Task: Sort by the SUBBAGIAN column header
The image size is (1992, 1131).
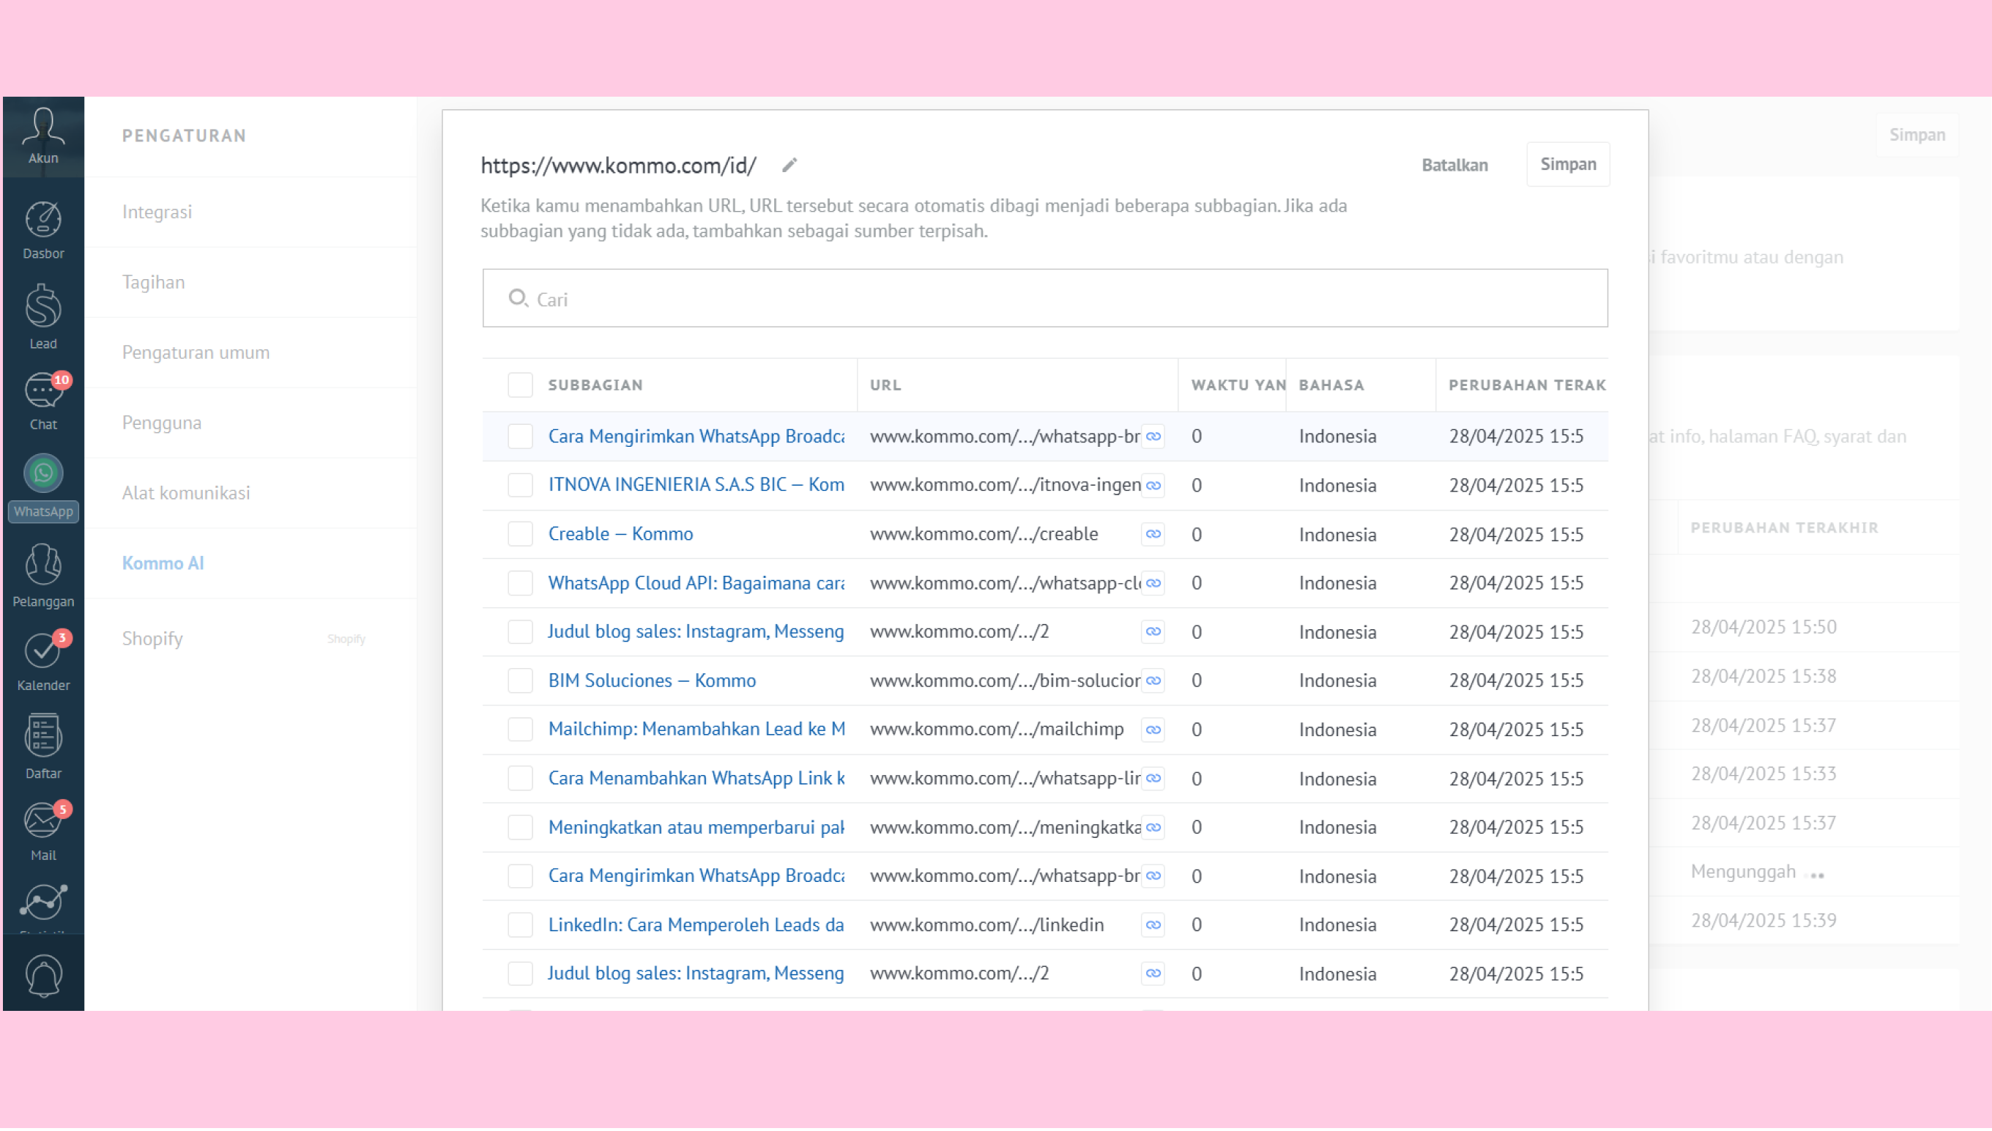Action: pos(595,385)
